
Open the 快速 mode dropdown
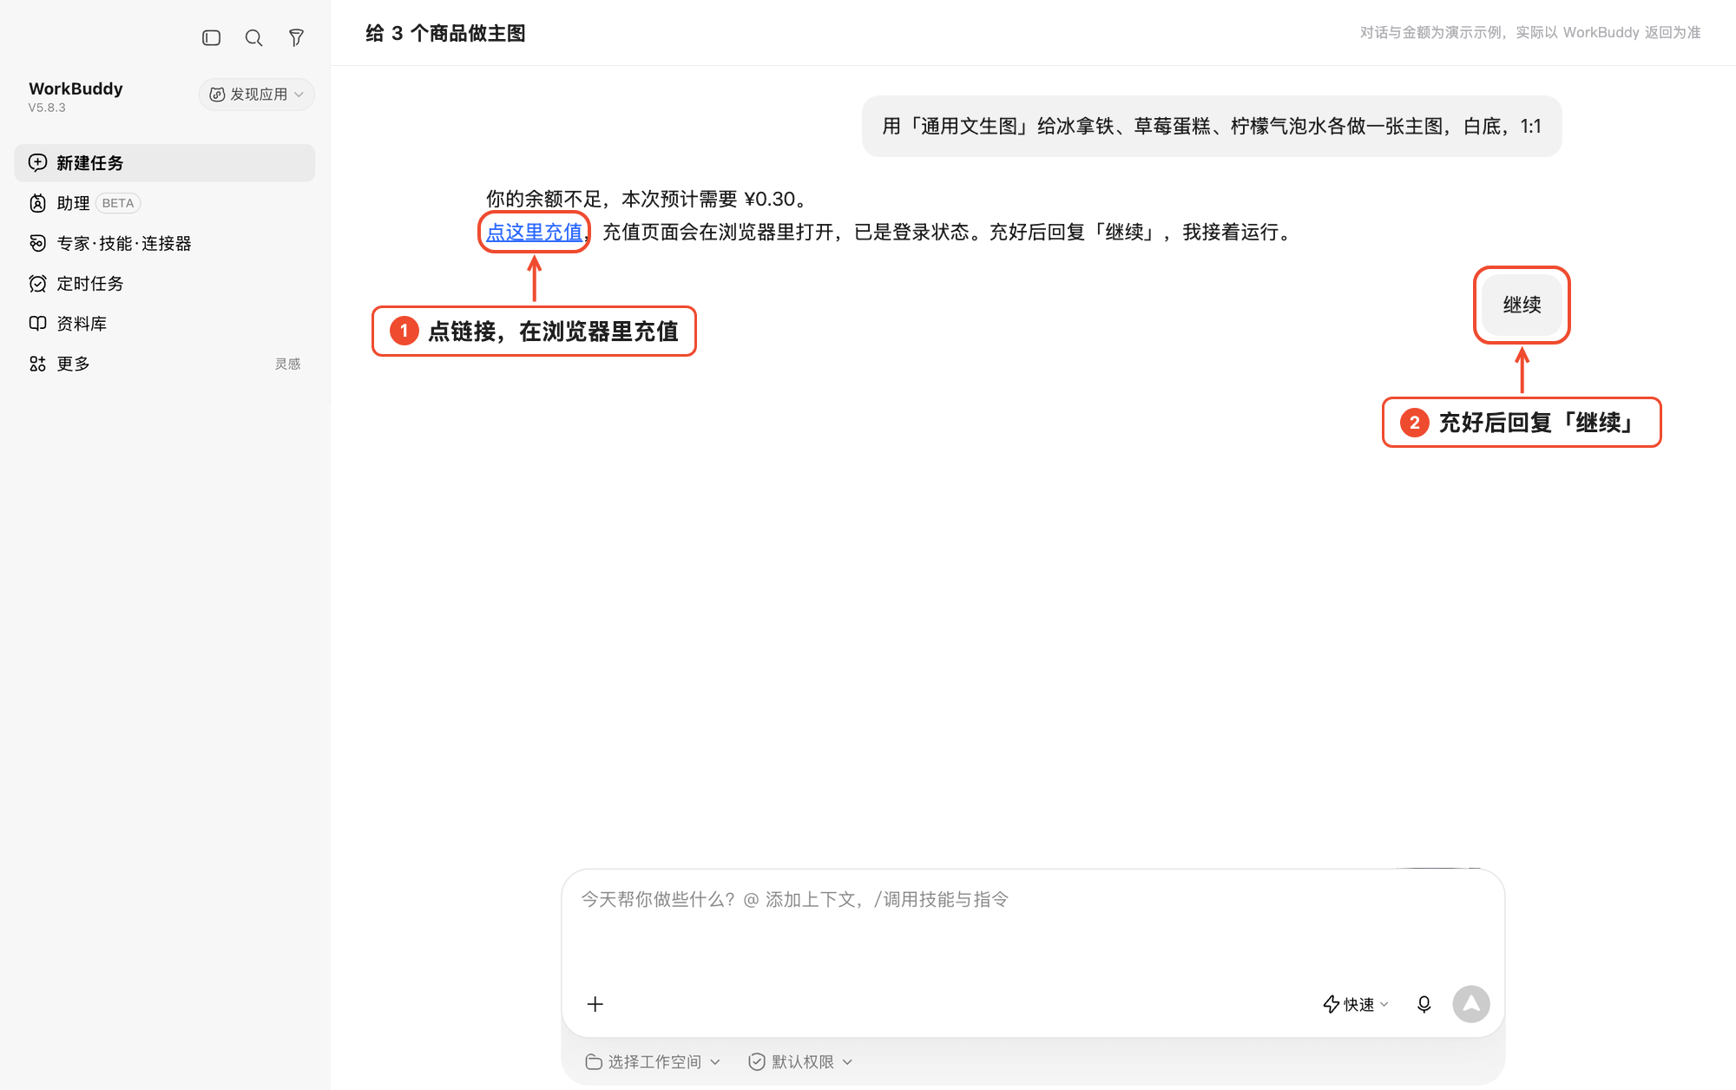pos(1356,1004)
